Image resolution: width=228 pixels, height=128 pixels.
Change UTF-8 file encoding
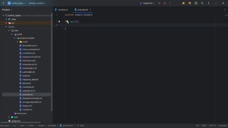pos(212,126)
